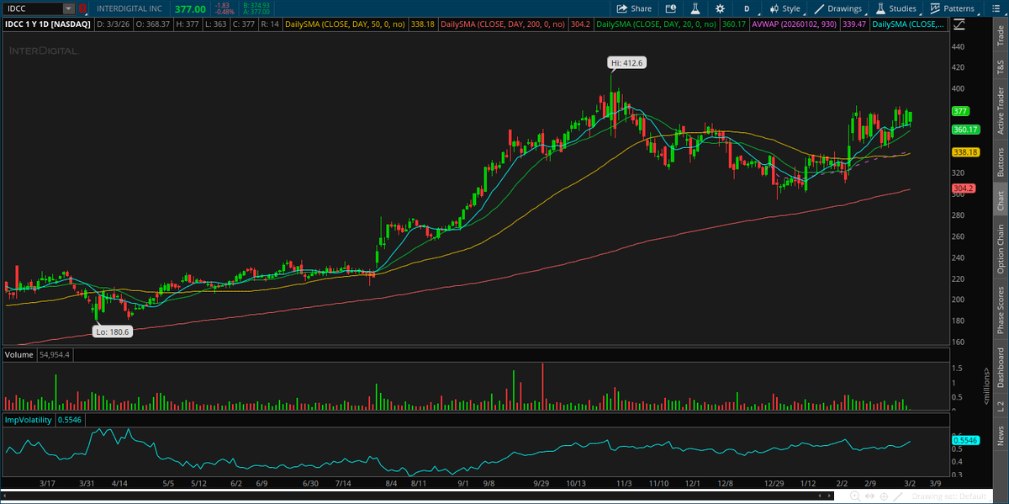Click the flask icon next to the gear
The image size is (1009, 504).
(x=695, y=8)
